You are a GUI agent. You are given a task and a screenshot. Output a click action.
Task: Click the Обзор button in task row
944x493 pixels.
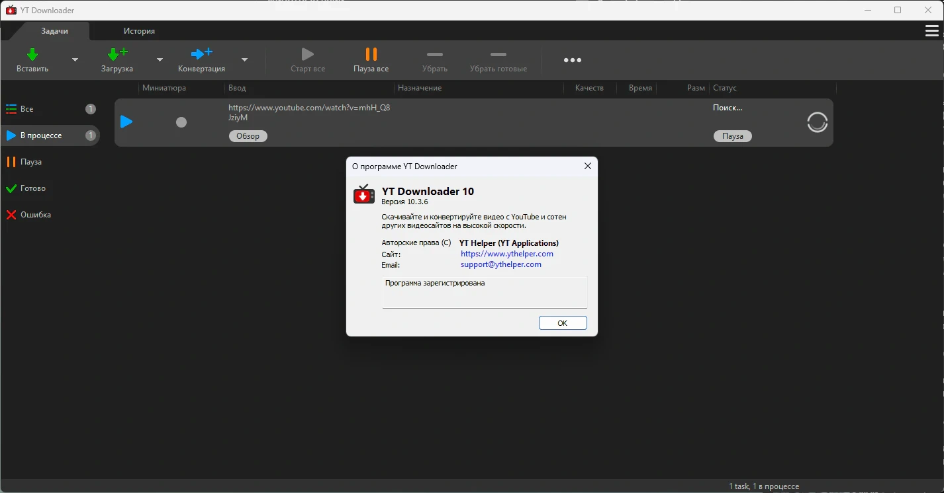click(x=248, y=136)
